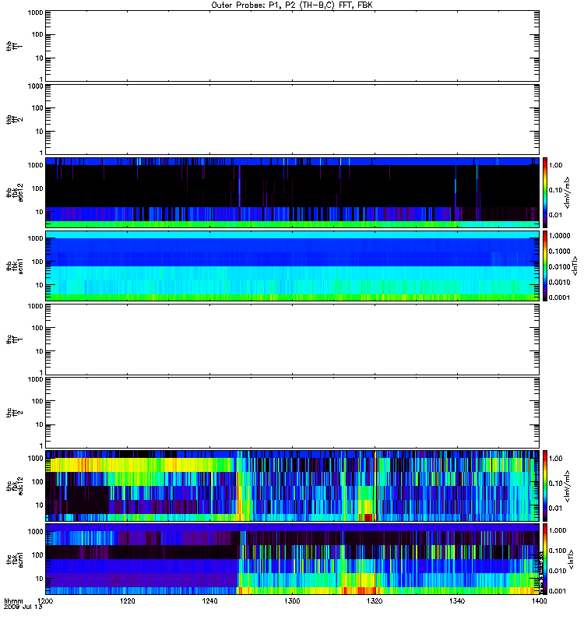Click the '2009 Jul 13' date label
Image resolution: width=584 pixels, height=623 pixels.
tap(23, 607)
